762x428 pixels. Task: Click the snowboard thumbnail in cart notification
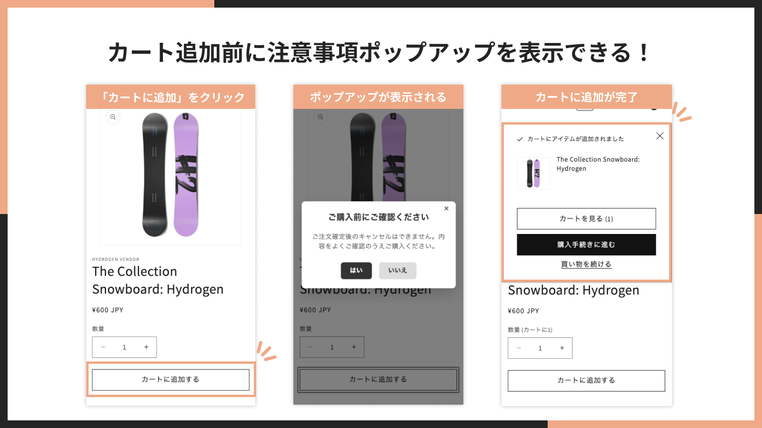click(533, 174)
